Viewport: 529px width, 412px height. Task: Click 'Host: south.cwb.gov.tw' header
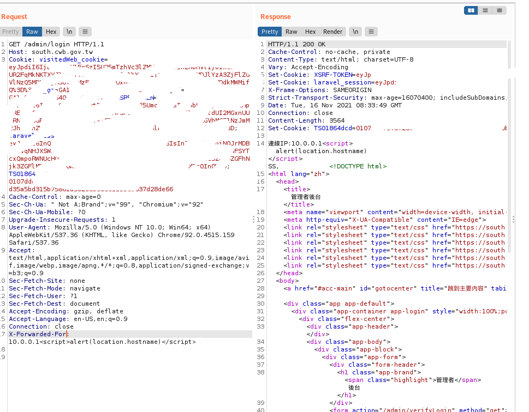(x=51, y=52)
